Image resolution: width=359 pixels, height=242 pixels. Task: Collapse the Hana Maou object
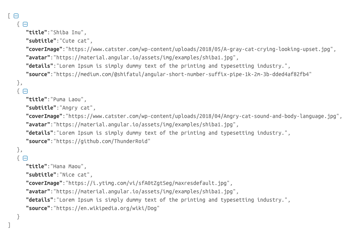(x=25, y=158)
